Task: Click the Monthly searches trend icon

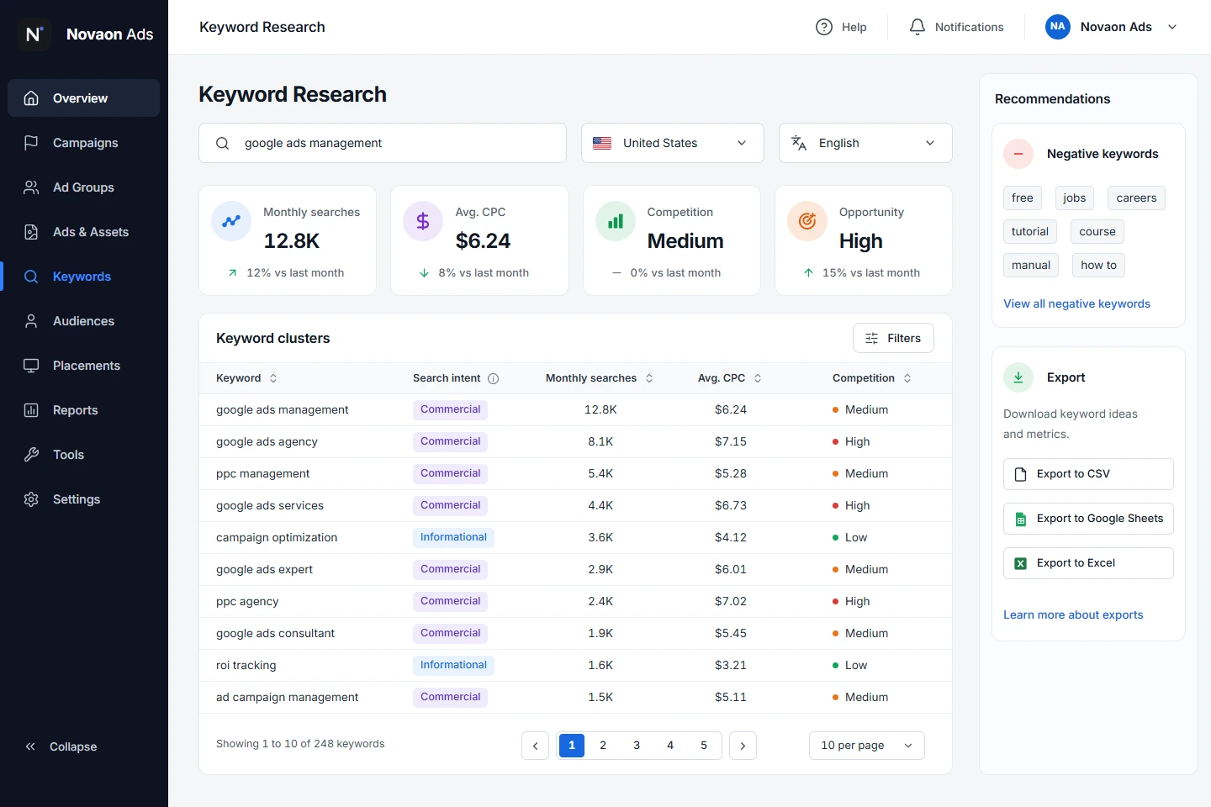Action: coord(231,221)
